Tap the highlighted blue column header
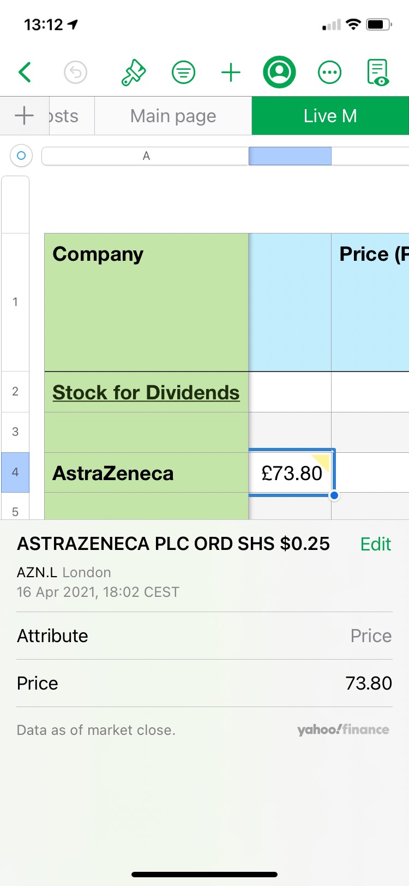The width and height of the screenshot is (409, 886). click(x=290, y=156)
